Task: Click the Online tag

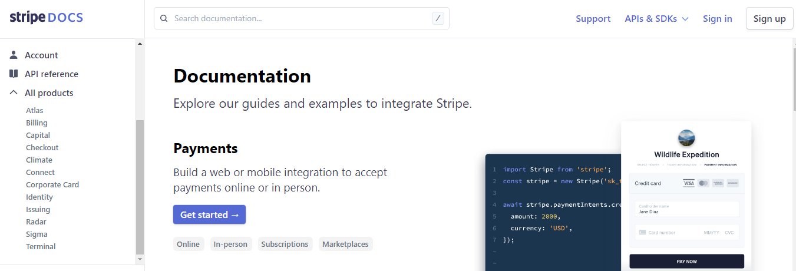Action: point(189,244)
